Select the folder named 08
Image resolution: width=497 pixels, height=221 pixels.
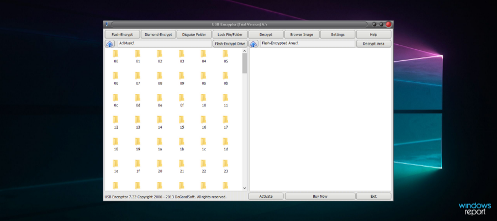point(160,78)
